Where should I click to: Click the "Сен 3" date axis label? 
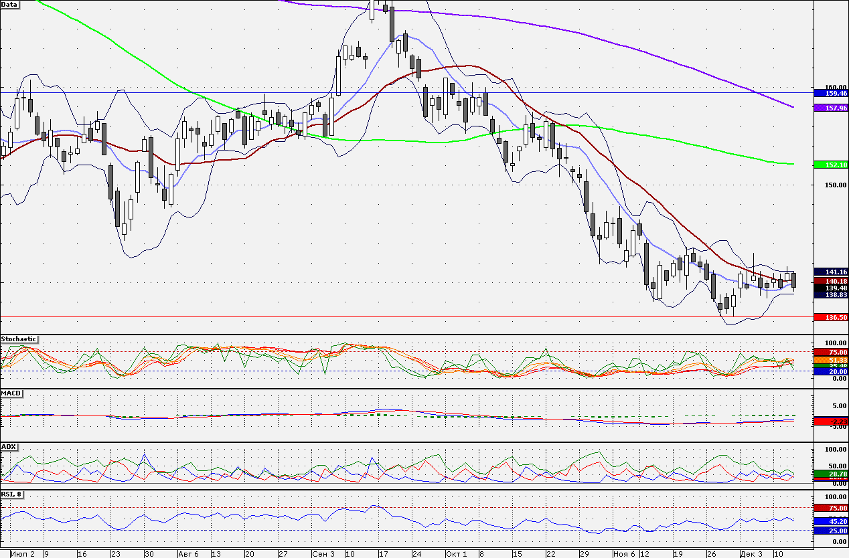pyautogui.click(x=323, y=553)
